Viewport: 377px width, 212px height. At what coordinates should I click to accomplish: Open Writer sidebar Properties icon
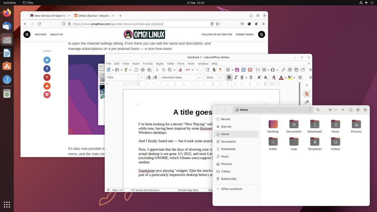tap(307, 94)
